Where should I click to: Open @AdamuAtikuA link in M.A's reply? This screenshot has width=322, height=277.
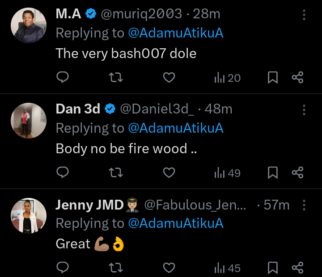175,33
